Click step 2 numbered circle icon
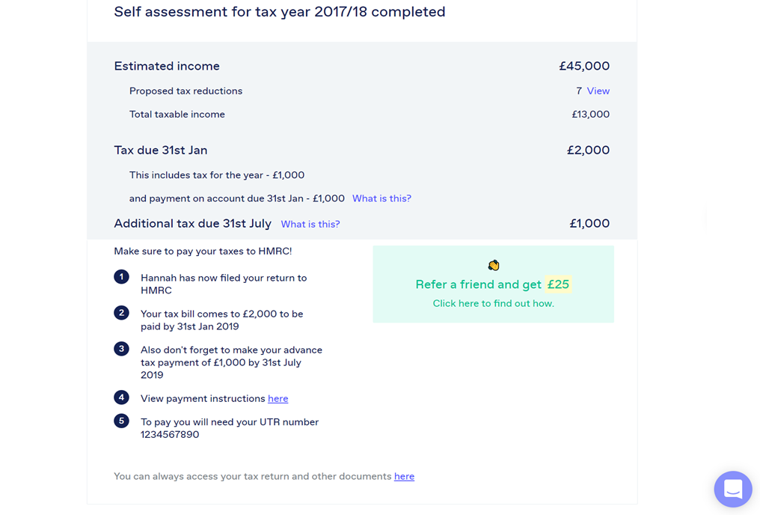The image size is (760, 515). [x=121, y=313]
